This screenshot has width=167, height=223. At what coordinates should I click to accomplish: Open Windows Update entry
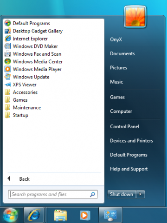(x=31, y=77)
